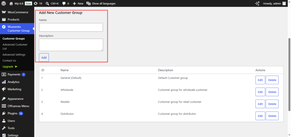Edit the Retailer group
The image size is (291, 137).
[x=260, y=104]
